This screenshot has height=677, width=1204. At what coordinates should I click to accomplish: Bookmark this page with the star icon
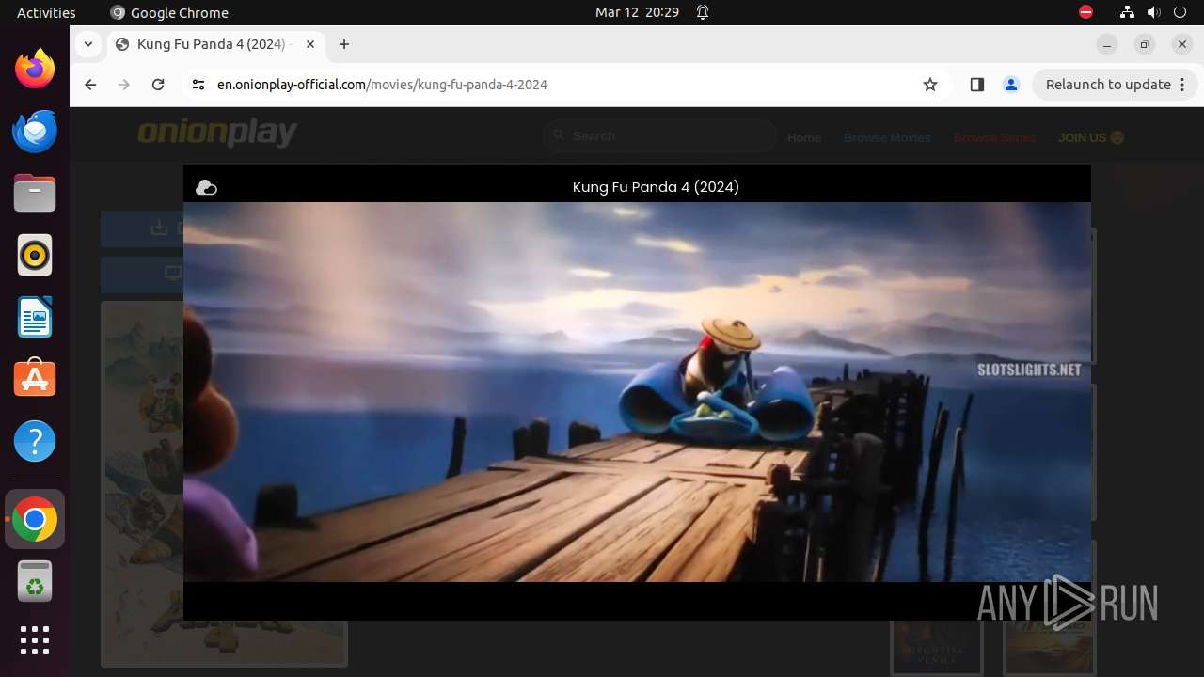point(930,85)
